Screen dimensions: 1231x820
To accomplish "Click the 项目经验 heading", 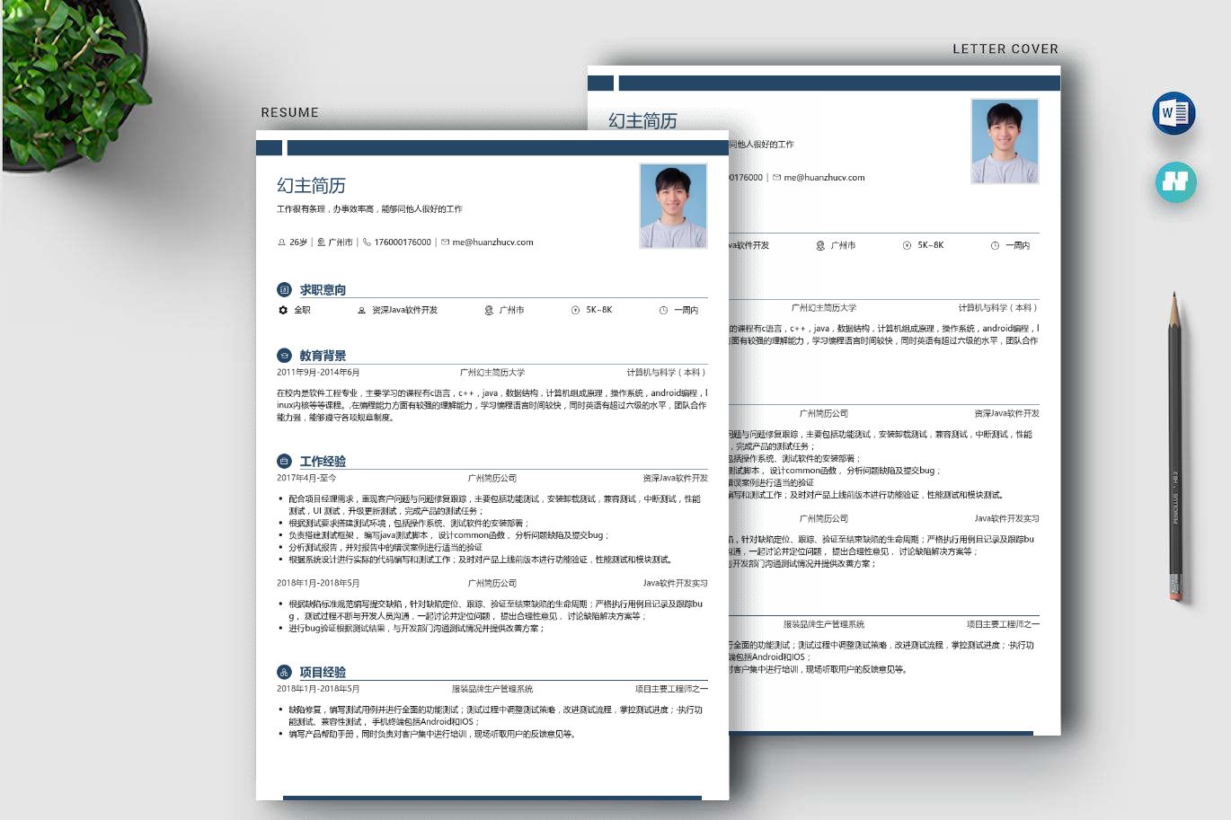I will point(323,673).
